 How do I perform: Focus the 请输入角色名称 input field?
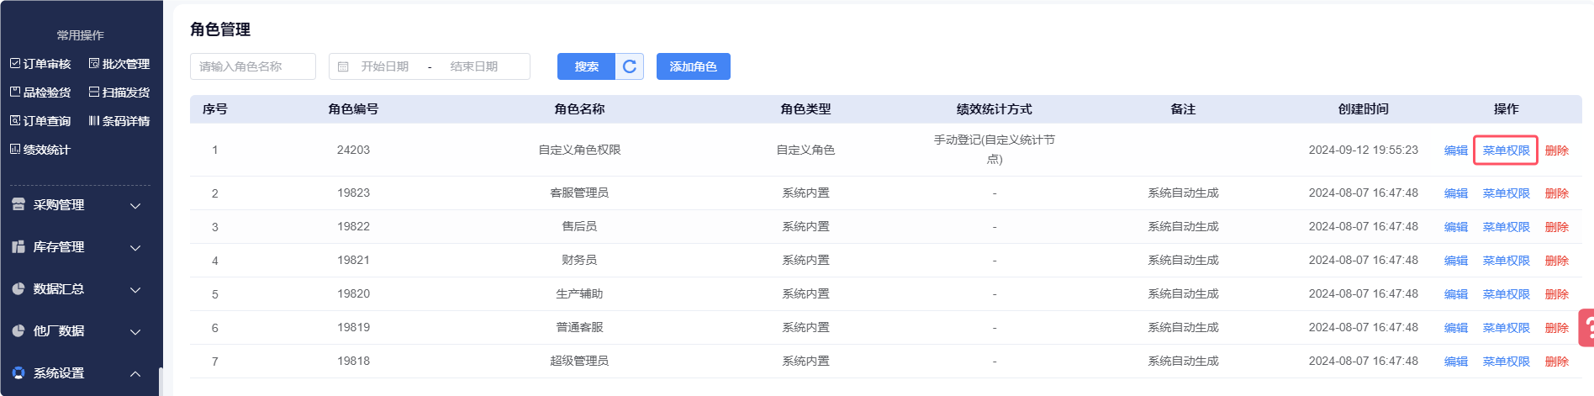click(x=253, y=66)
